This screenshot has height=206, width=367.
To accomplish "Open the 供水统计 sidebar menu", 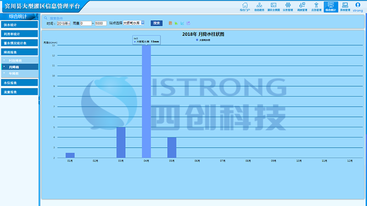I will pyautogui.click(x=19, y=25).
